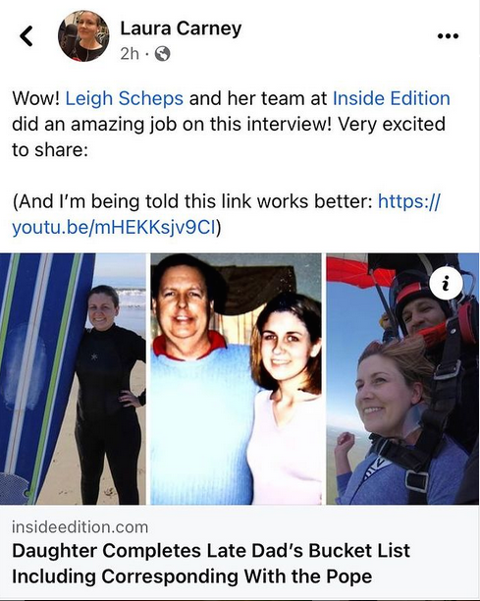Screen dimensions: 480x601
Task: Tap the 'Very excited to share:' text
Action: coord(229,137)
